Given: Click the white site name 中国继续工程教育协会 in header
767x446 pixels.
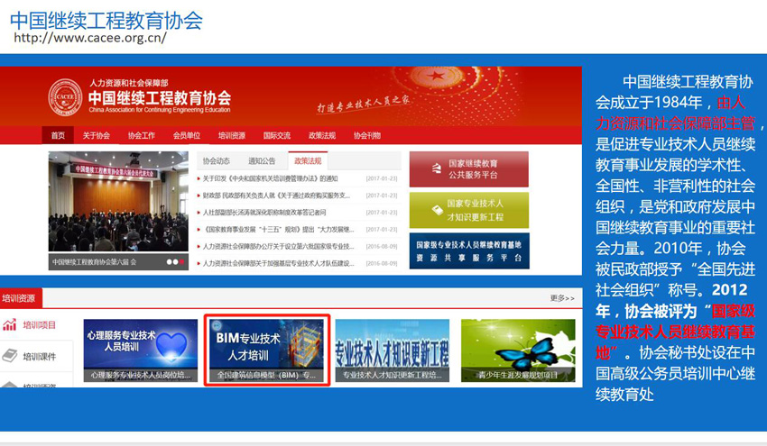Looking at the screenshot, I should [x=160, y=97].
